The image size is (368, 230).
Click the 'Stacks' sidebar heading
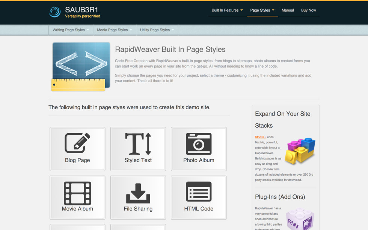264,125
